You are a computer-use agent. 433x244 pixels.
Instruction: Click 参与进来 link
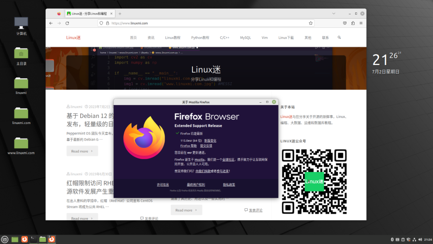tap(223, 171)
